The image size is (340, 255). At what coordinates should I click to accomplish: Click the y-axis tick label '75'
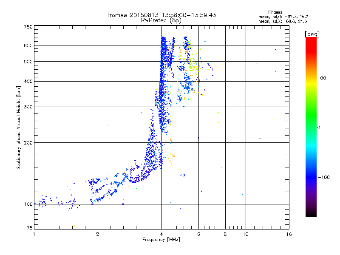point(30,228)
